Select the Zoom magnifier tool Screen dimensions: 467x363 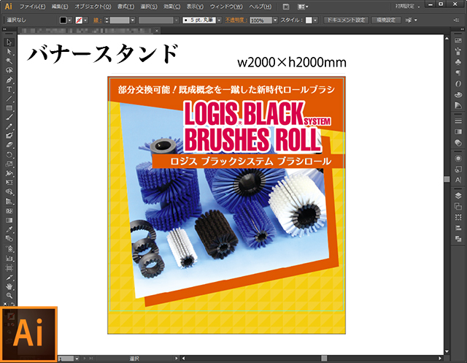tap(9, 296)
